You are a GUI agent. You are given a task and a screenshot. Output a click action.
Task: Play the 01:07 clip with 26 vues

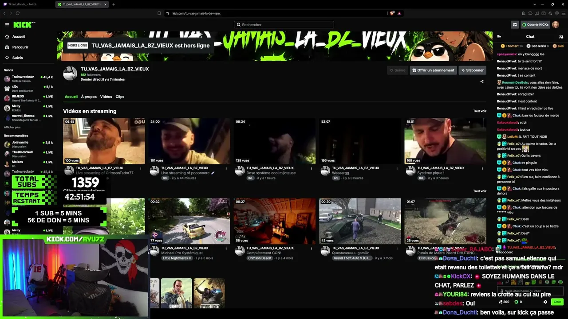(x=446, y=221)
